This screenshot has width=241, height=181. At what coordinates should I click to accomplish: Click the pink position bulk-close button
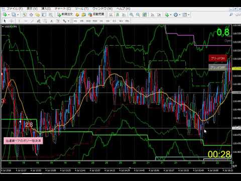tap(23, 141)
